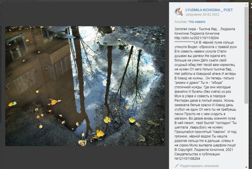This screenshot has height=169, width=252.
Task: Click the puddle reflection photo
Action: pos(85,86)
